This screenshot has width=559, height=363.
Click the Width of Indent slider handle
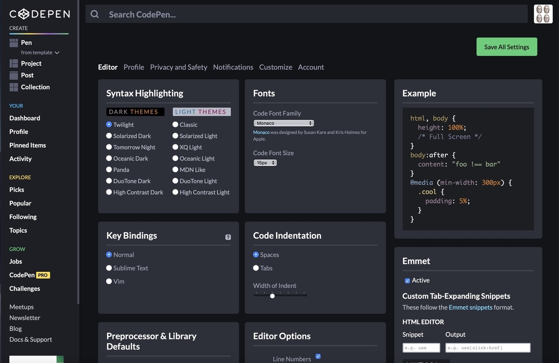coord(273,296)
